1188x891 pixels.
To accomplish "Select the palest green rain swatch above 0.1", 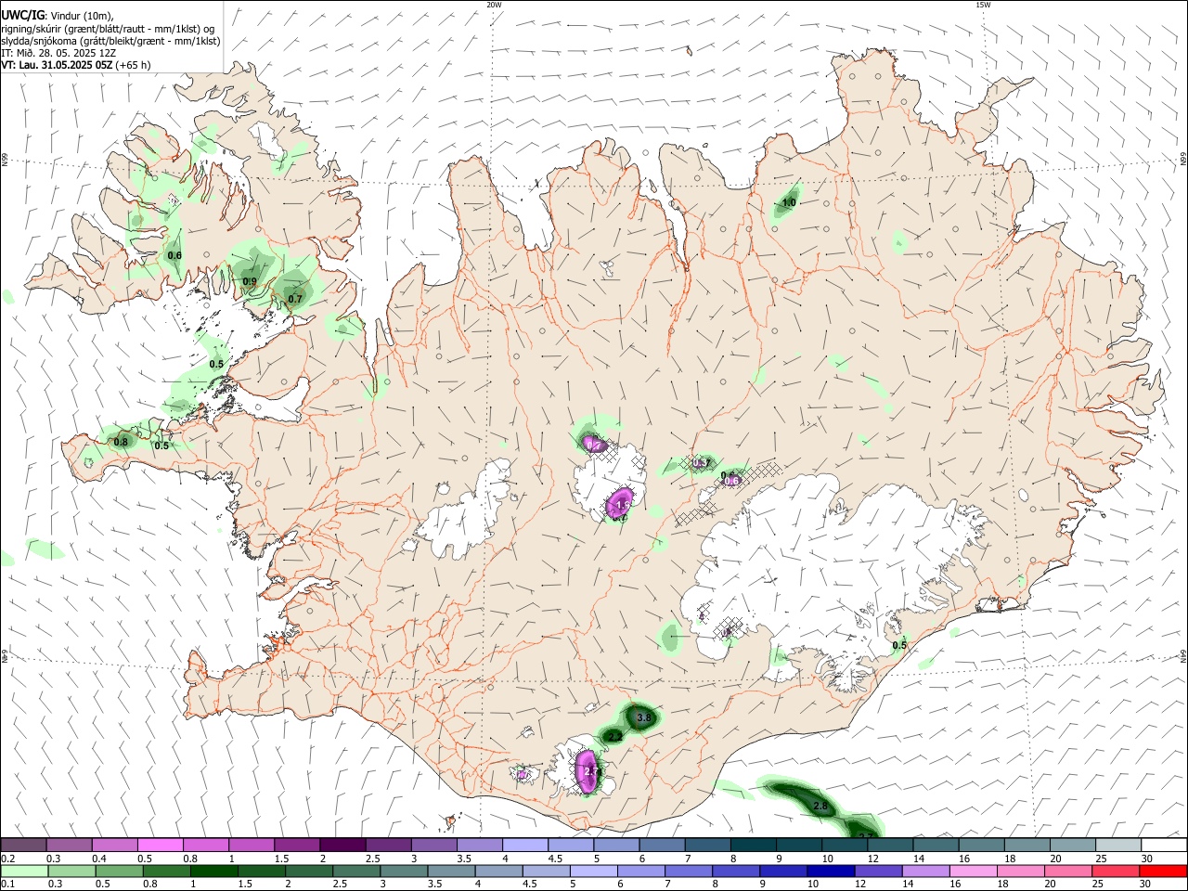I will (x=24, y=871).
